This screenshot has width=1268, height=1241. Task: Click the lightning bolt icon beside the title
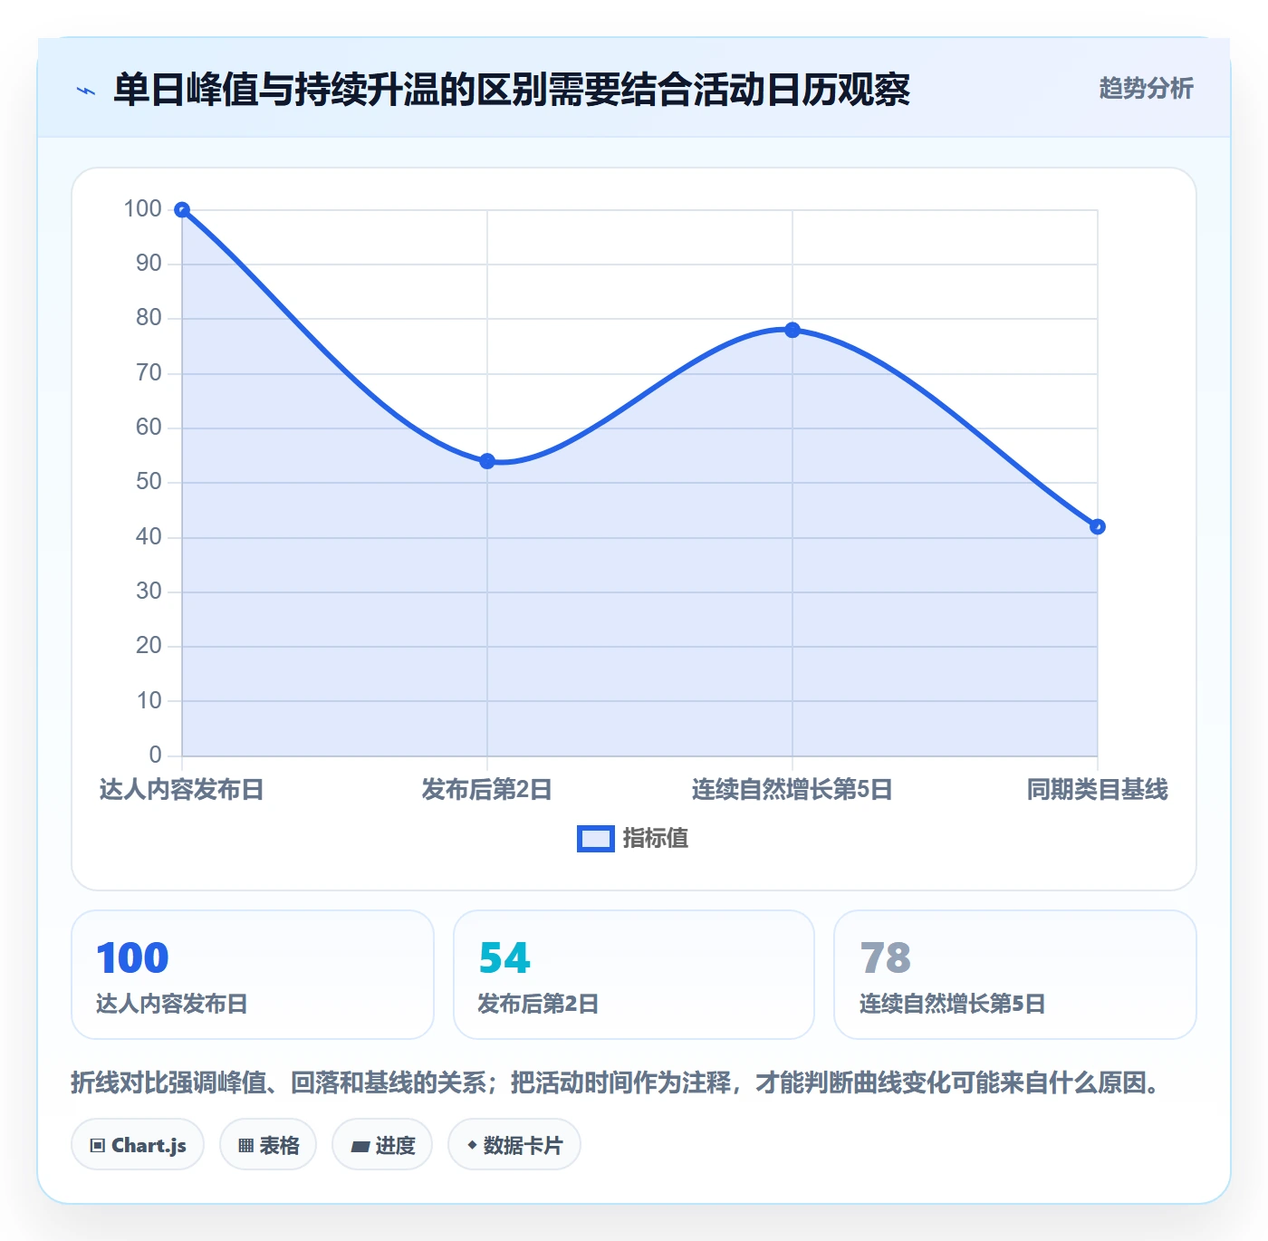(86, 91)
